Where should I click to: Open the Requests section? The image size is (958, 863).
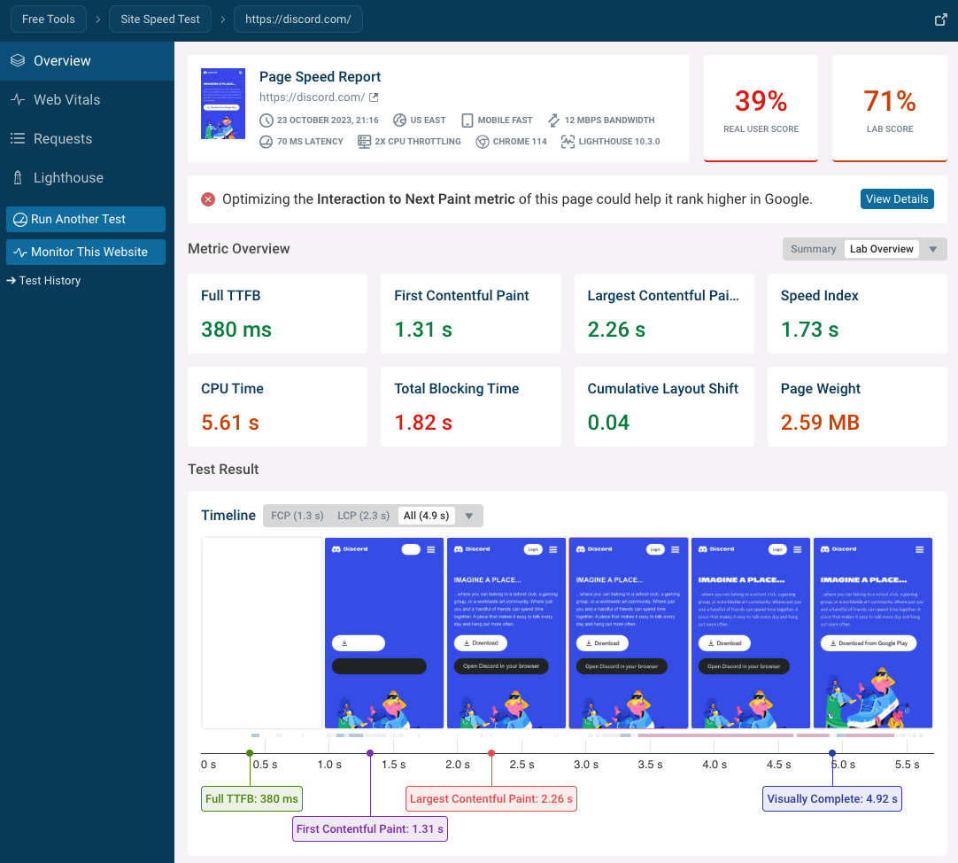[87, 139]
